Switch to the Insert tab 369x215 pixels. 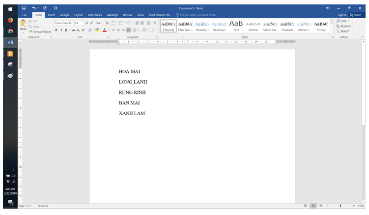coord(51,15)
